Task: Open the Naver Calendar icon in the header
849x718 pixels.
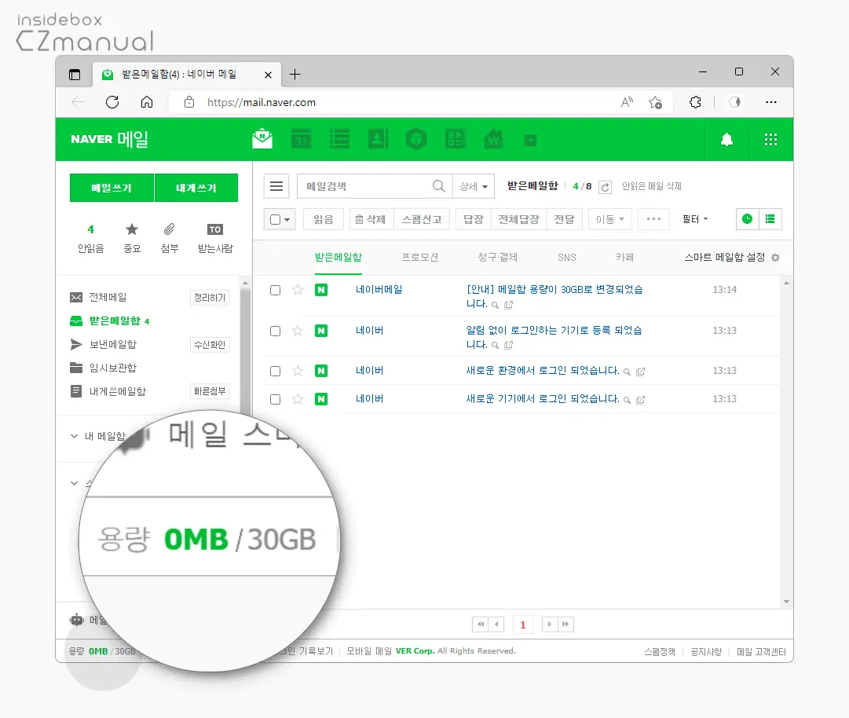Action: tap(302, 138)
